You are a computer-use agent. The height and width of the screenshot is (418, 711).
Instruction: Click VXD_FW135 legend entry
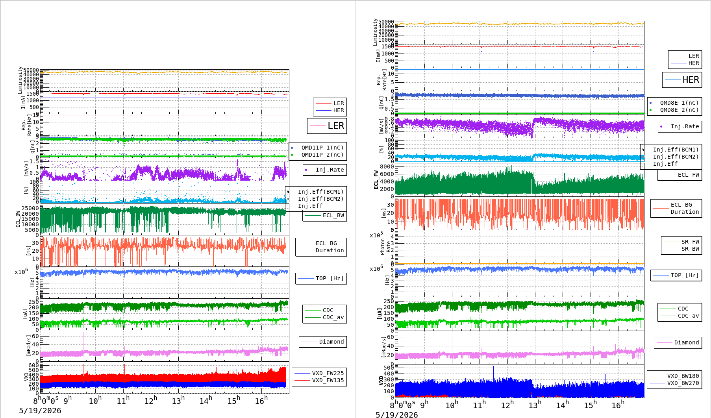point(319,380)
